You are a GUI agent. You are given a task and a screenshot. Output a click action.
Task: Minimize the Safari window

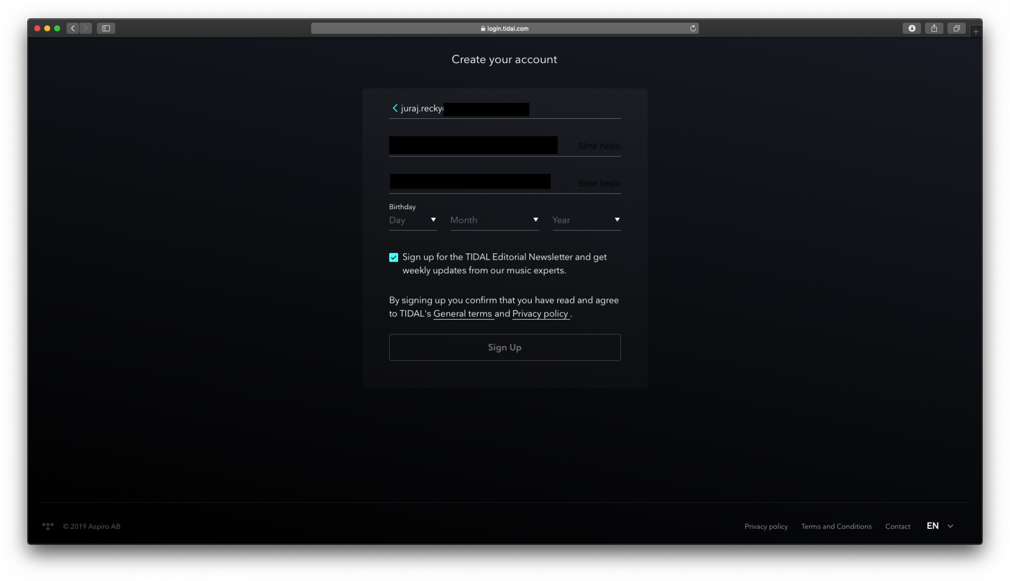tap(47, 28)
